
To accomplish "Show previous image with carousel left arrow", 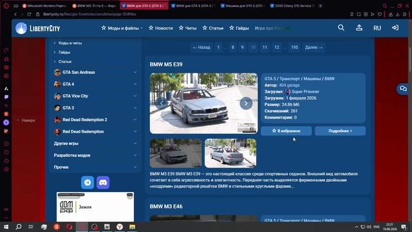I will (162, 103).
